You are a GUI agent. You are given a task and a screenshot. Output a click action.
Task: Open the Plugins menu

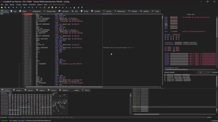click(x=25, y=4)
